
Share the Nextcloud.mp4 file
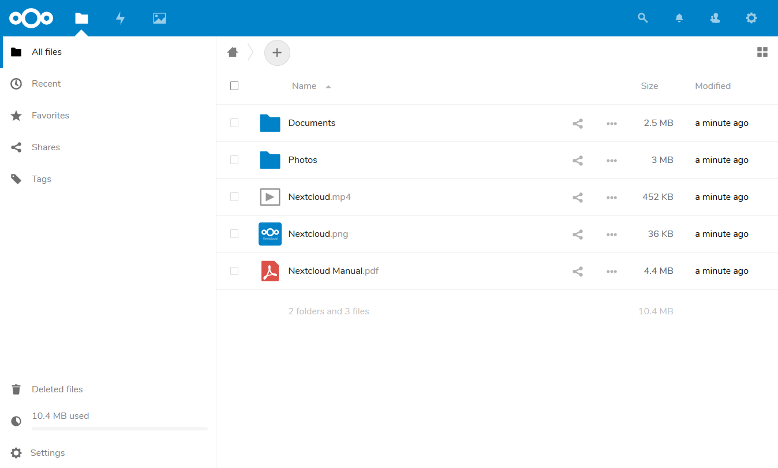point(578,197)
